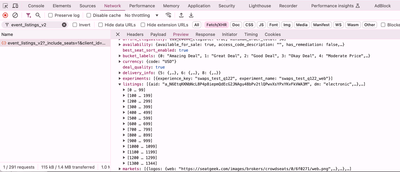Viewport: 400px width, 172px height.
Task: Switch to the Console tab
Action: click(x=36, y=6)
